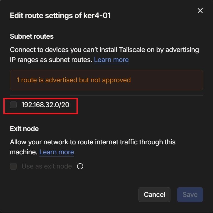Screen dimensions: 213x213
Task: Click the Save button
Action: click(190, 195)
